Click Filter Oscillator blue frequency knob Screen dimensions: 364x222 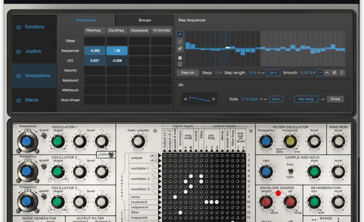pyautogui.click(x=266, y=141)
